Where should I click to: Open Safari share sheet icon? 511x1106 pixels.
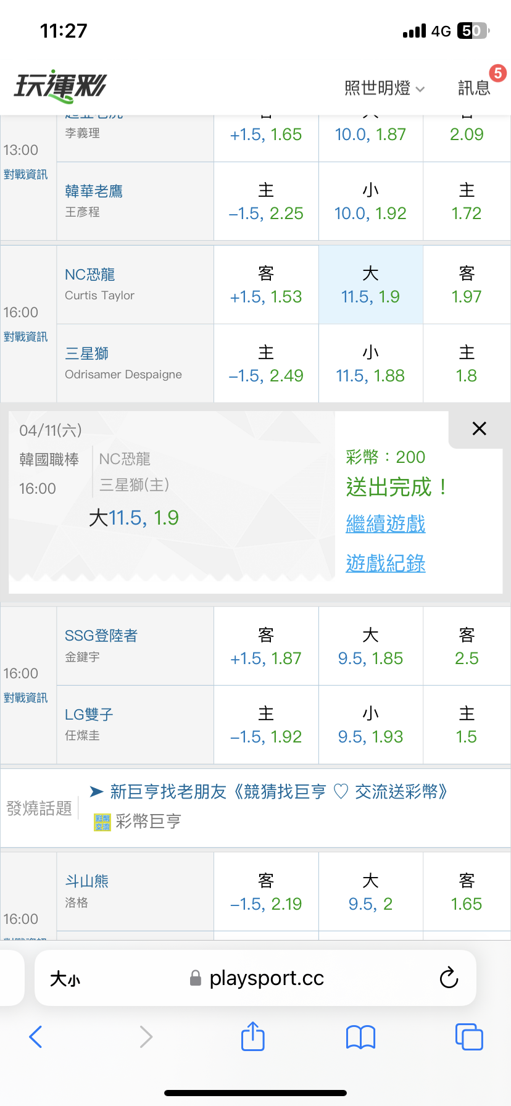click(x=252, y=1036)
